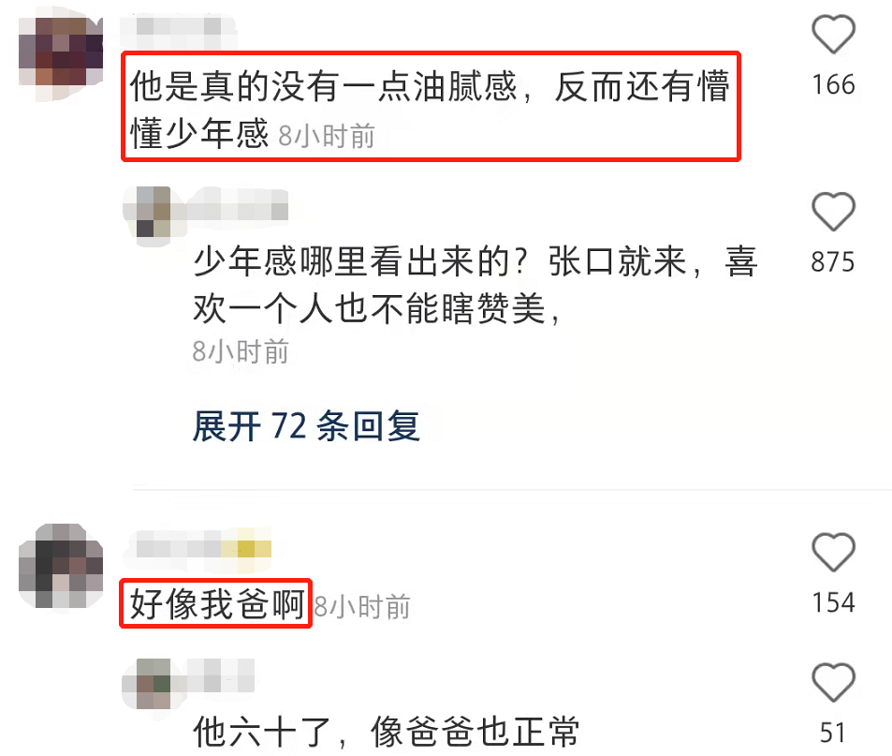Click the 166 like count
Image resolution: width=892 pixels, height=756 pixels.
pyautogui.click(x=833, y=85)
